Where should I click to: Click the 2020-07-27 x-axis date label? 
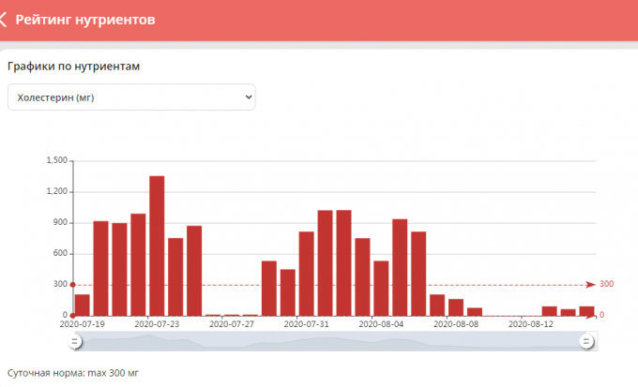tap(232, 324)
